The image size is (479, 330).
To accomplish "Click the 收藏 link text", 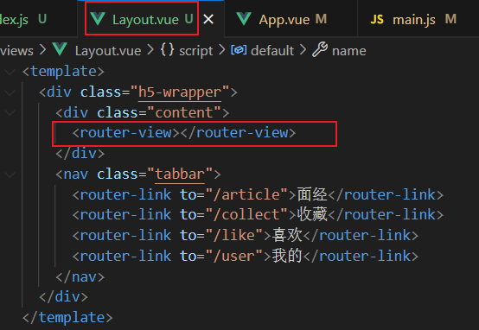I will click(312, 214).
